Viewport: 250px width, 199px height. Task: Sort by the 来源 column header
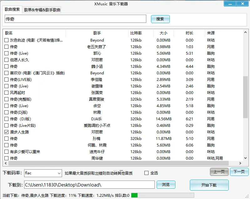pyautogui.click(x=224, y=33)
